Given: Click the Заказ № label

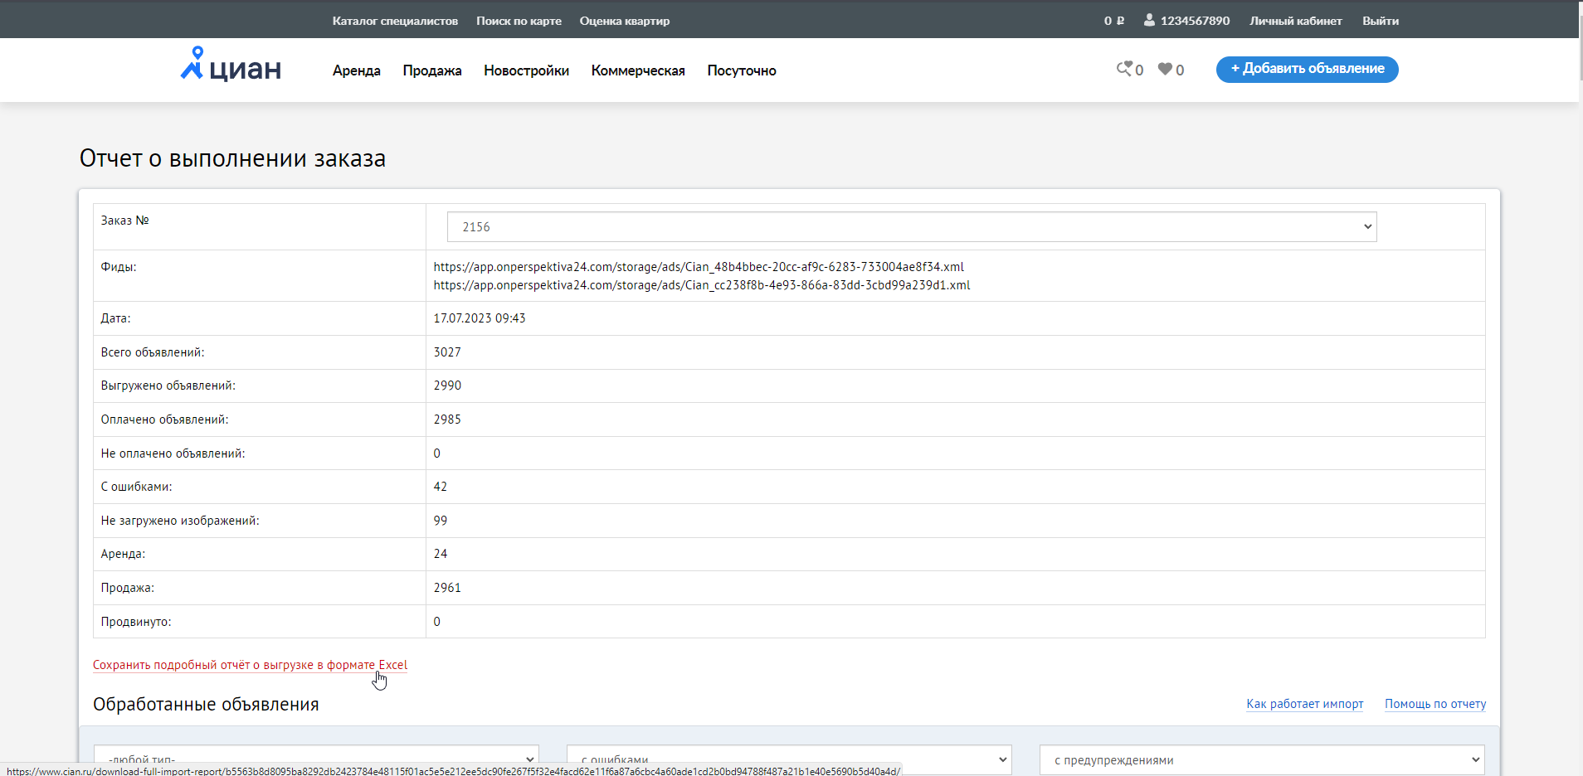Looking at the screenshot, I should (x=125, y=221).
